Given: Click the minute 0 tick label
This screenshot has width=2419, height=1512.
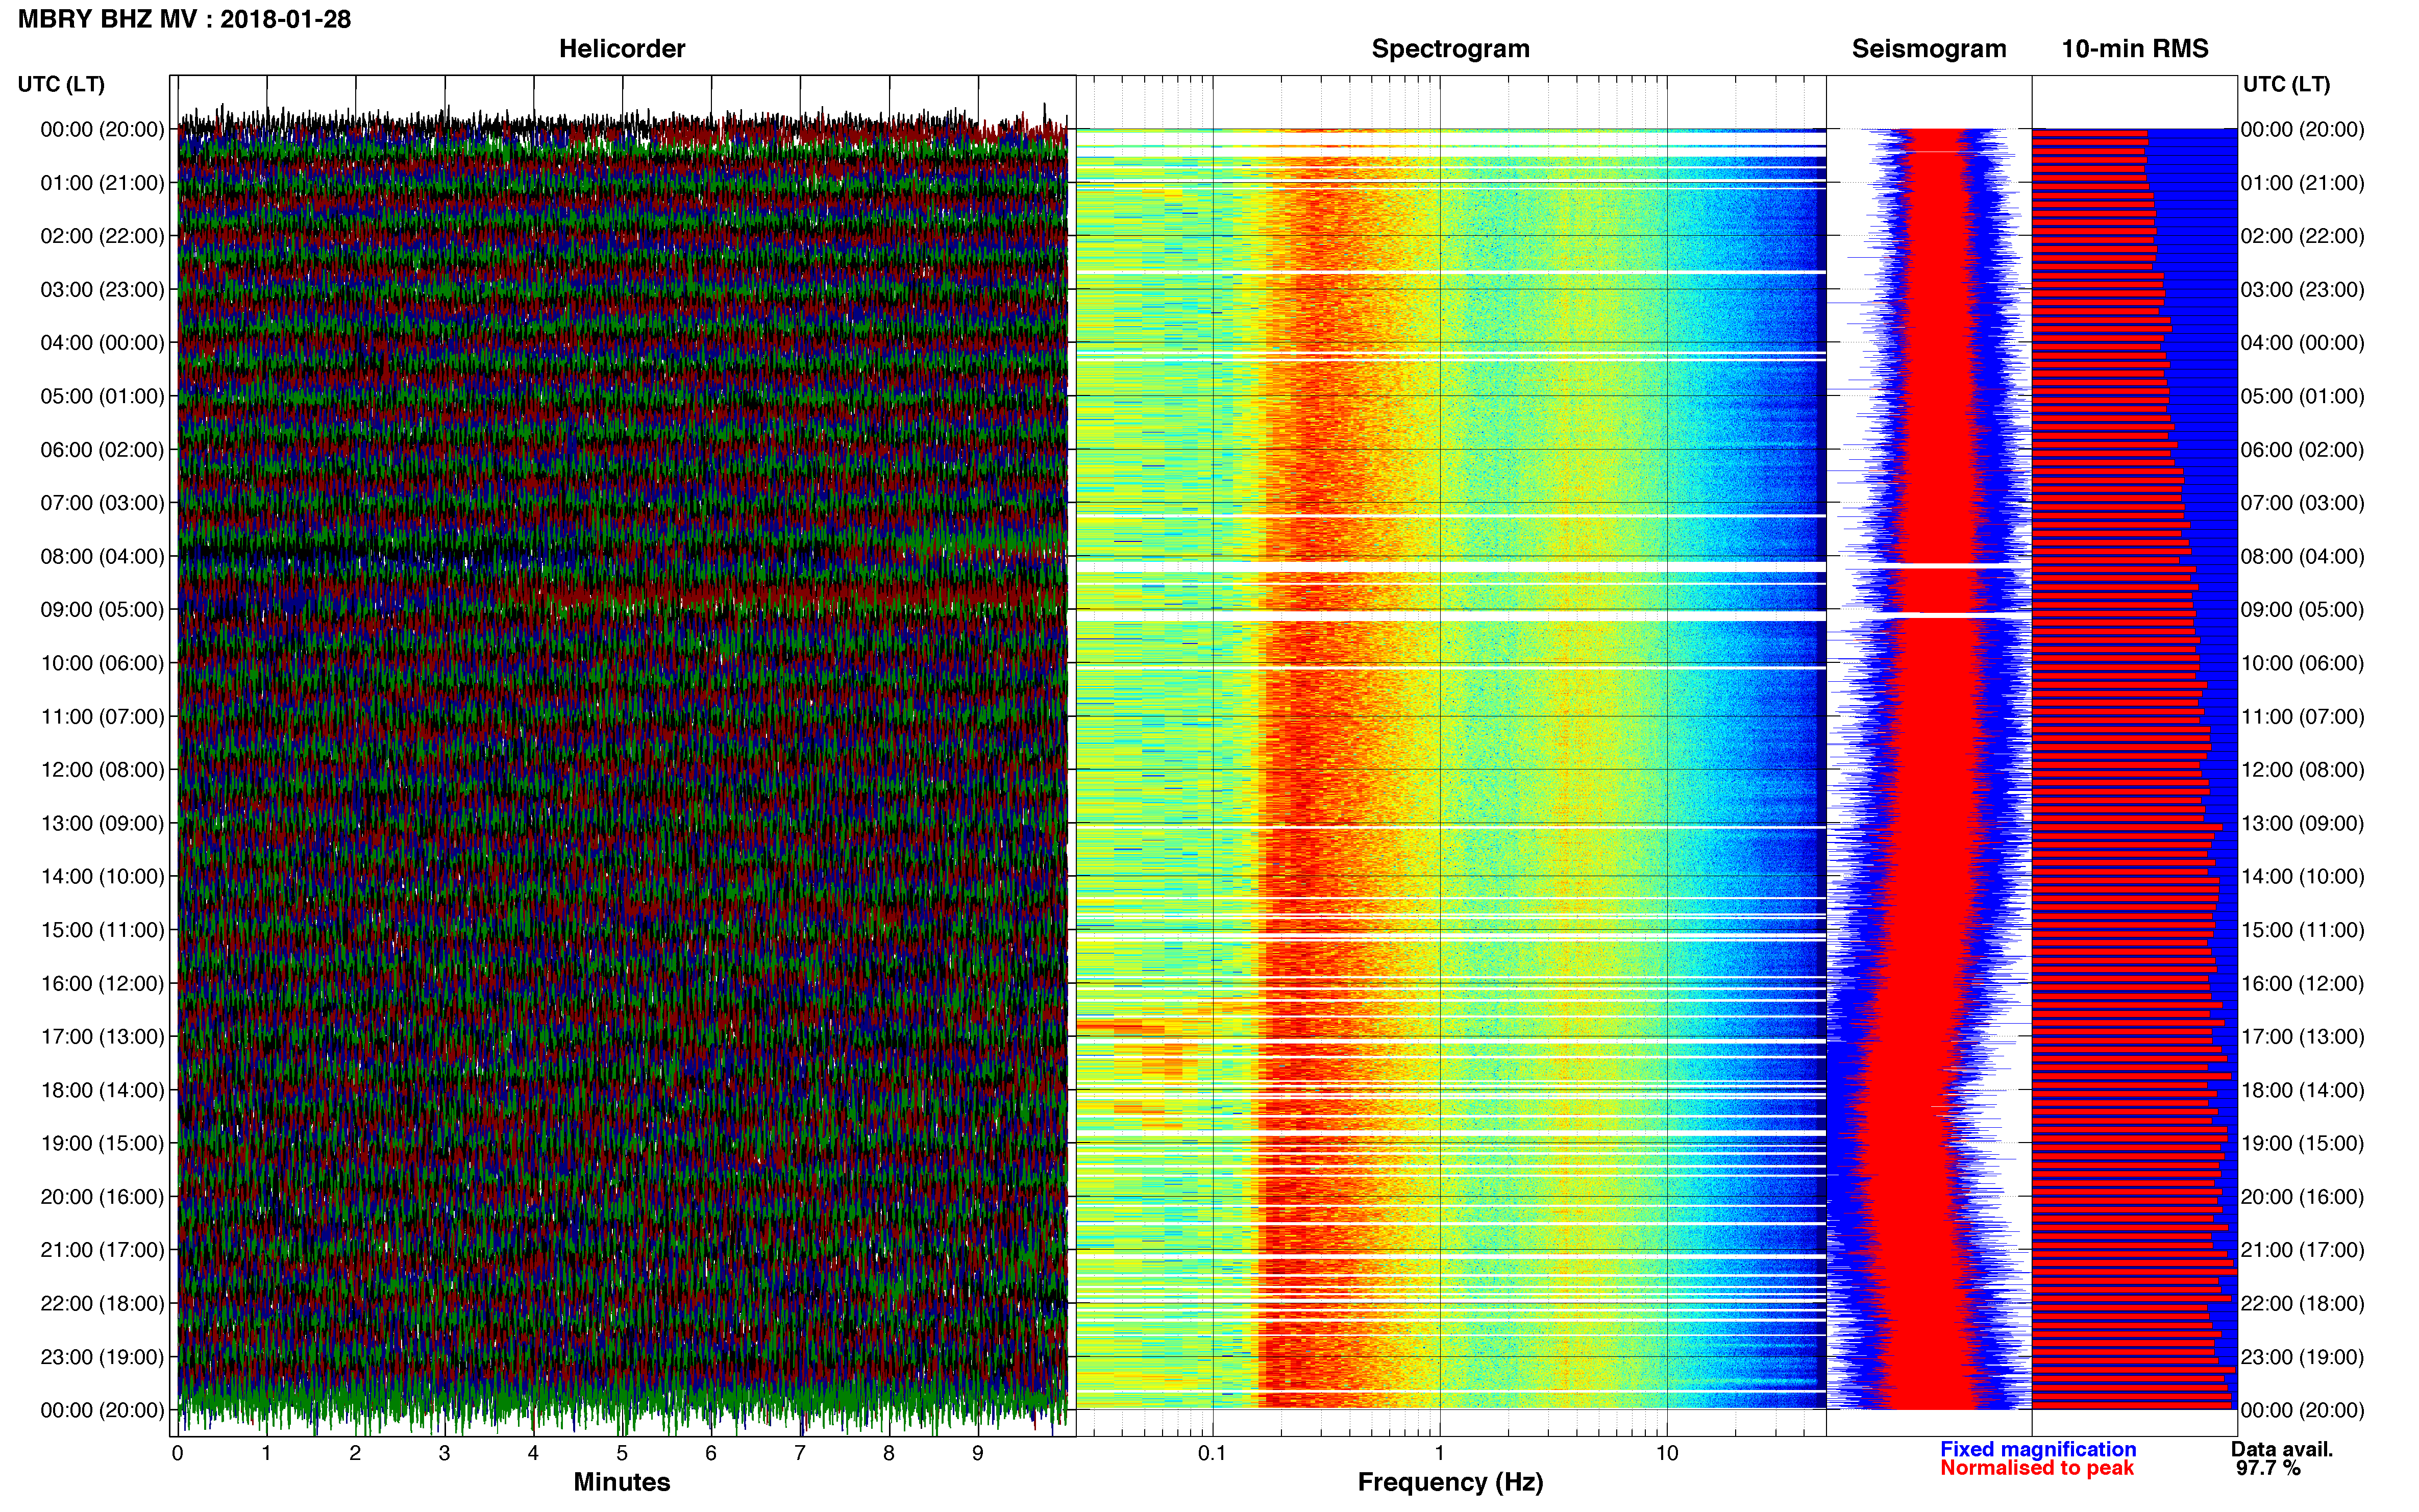Looking at the screenshot, I should (x=178, y=1453).
